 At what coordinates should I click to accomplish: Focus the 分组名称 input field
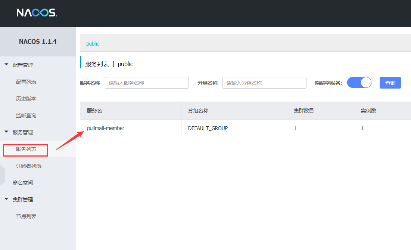coord(264,83)
